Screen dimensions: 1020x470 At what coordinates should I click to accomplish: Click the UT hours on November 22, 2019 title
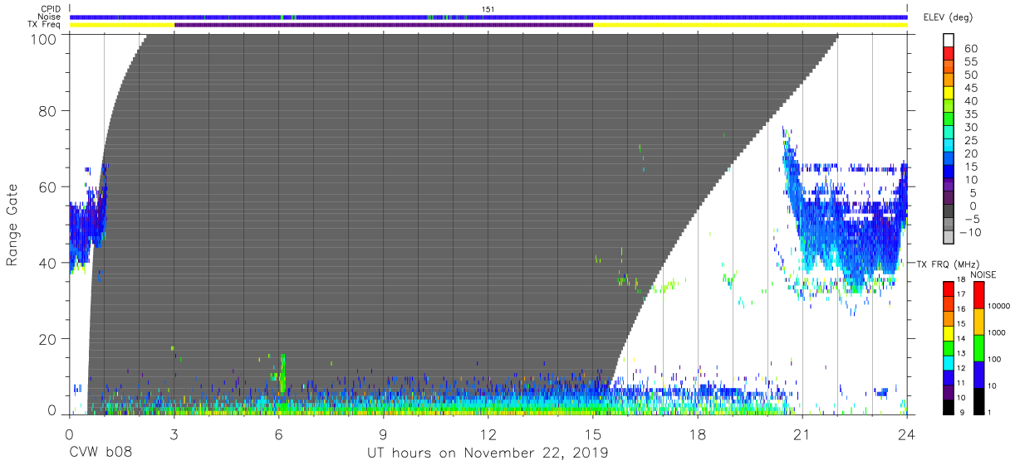point(488,453)
